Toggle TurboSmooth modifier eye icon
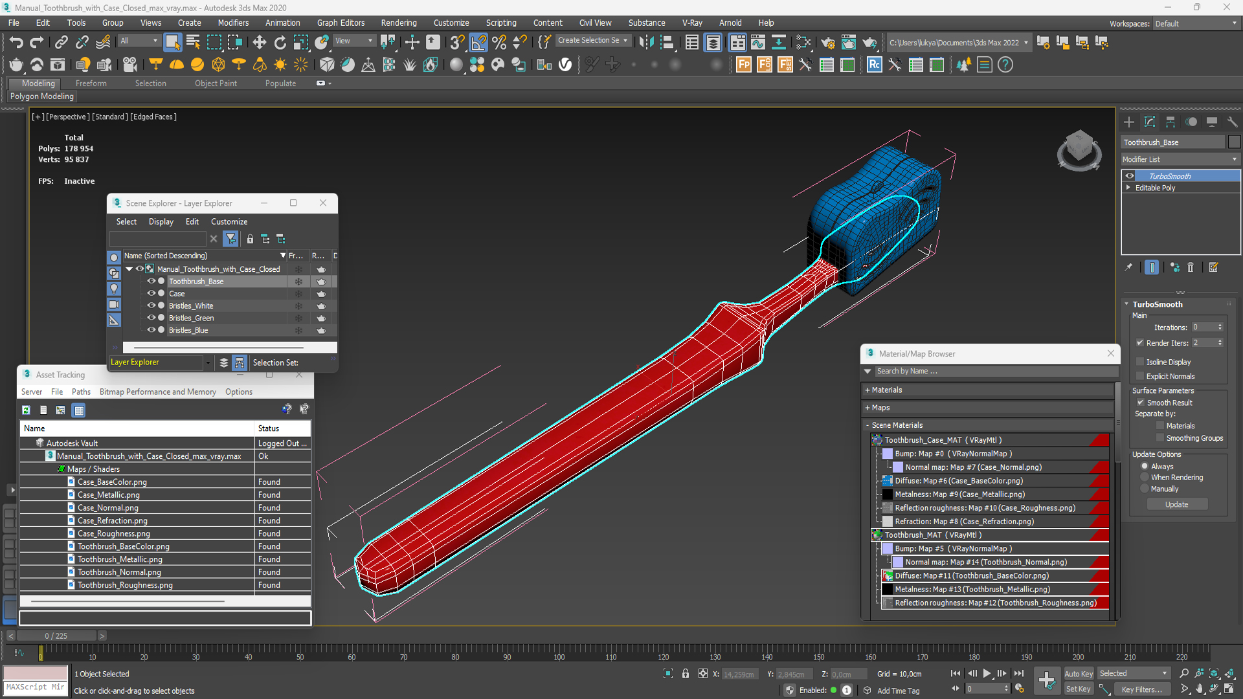The image size is (1243, 699). [1130, 176]
